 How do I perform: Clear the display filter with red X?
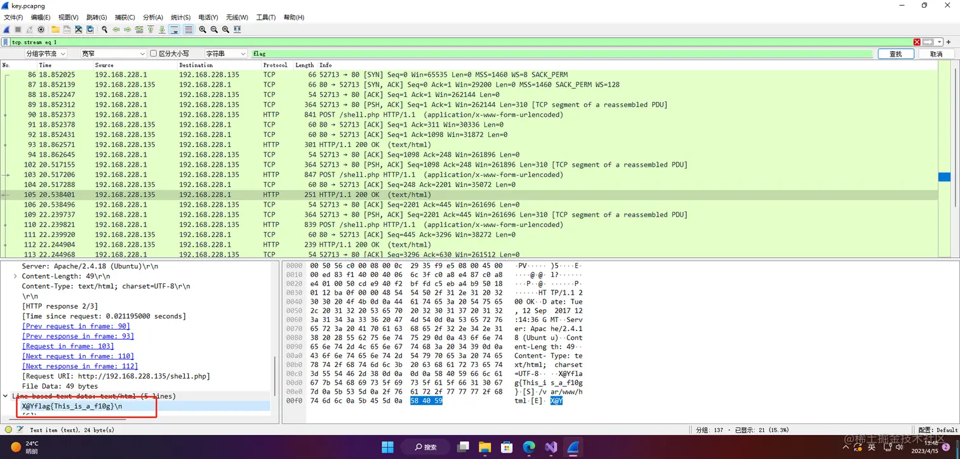point(917,42)
